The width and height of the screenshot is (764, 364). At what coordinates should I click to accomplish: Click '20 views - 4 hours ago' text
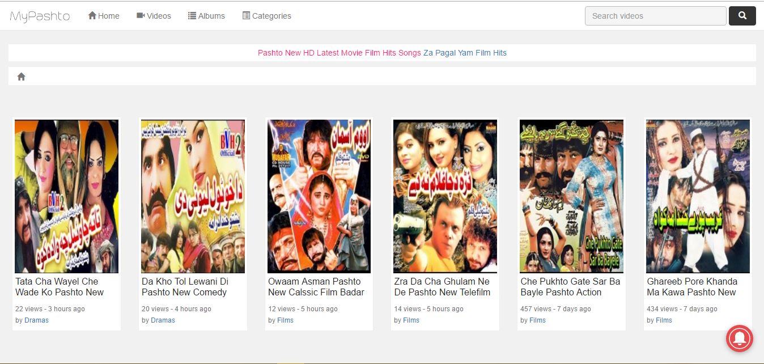click(x=176, y=309)
